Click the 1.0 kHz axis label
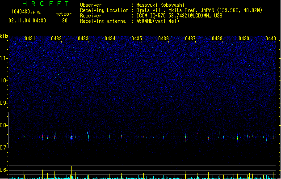This screenshot has width=281, height=179. tap(4, 81)
